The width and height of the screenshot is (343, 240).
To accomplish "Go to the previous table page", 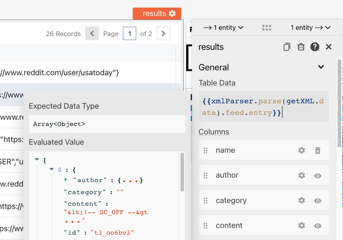I will tap(92, 33).
